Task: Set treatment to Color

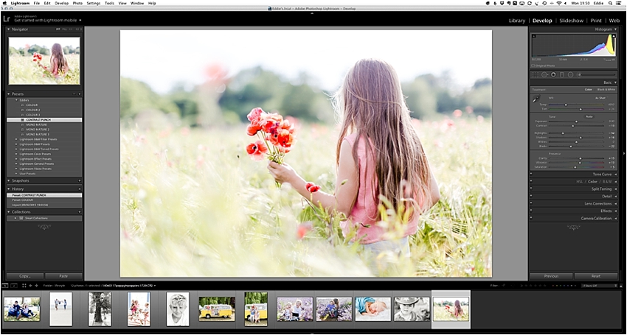Action: pos(589,89)
